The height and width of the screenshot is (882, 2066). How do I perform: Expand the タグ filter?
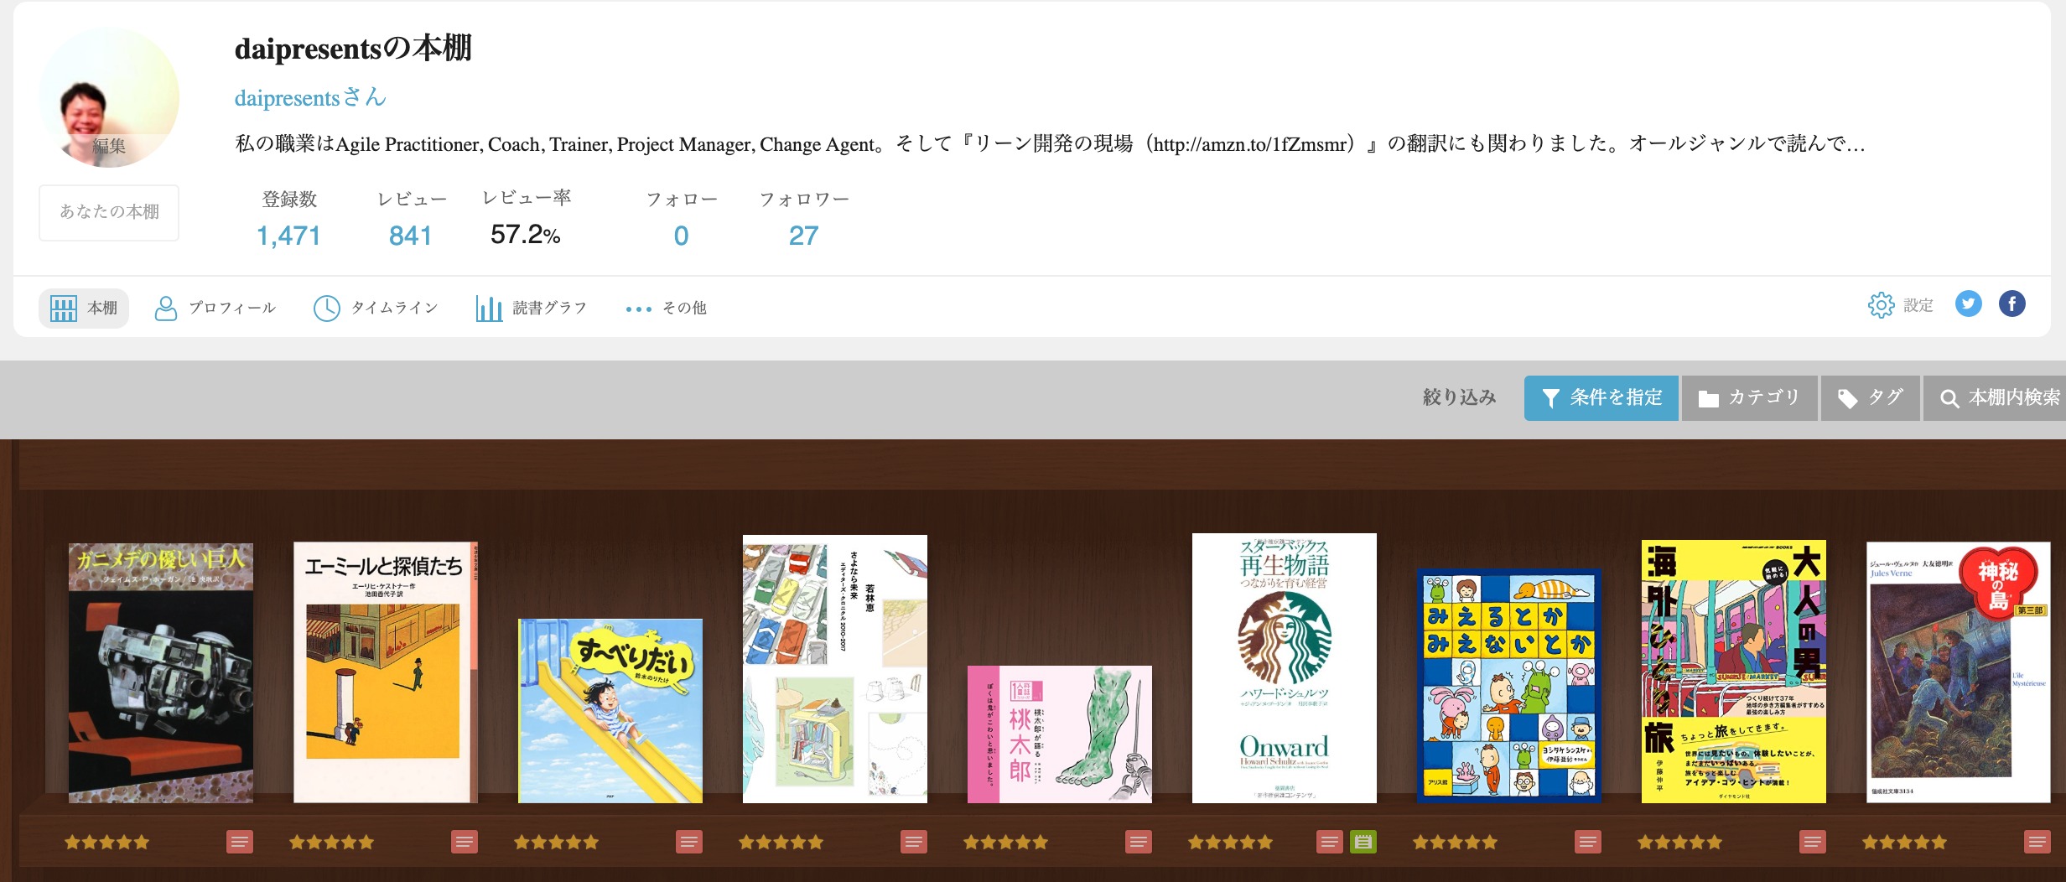(x=1870, y=397)
